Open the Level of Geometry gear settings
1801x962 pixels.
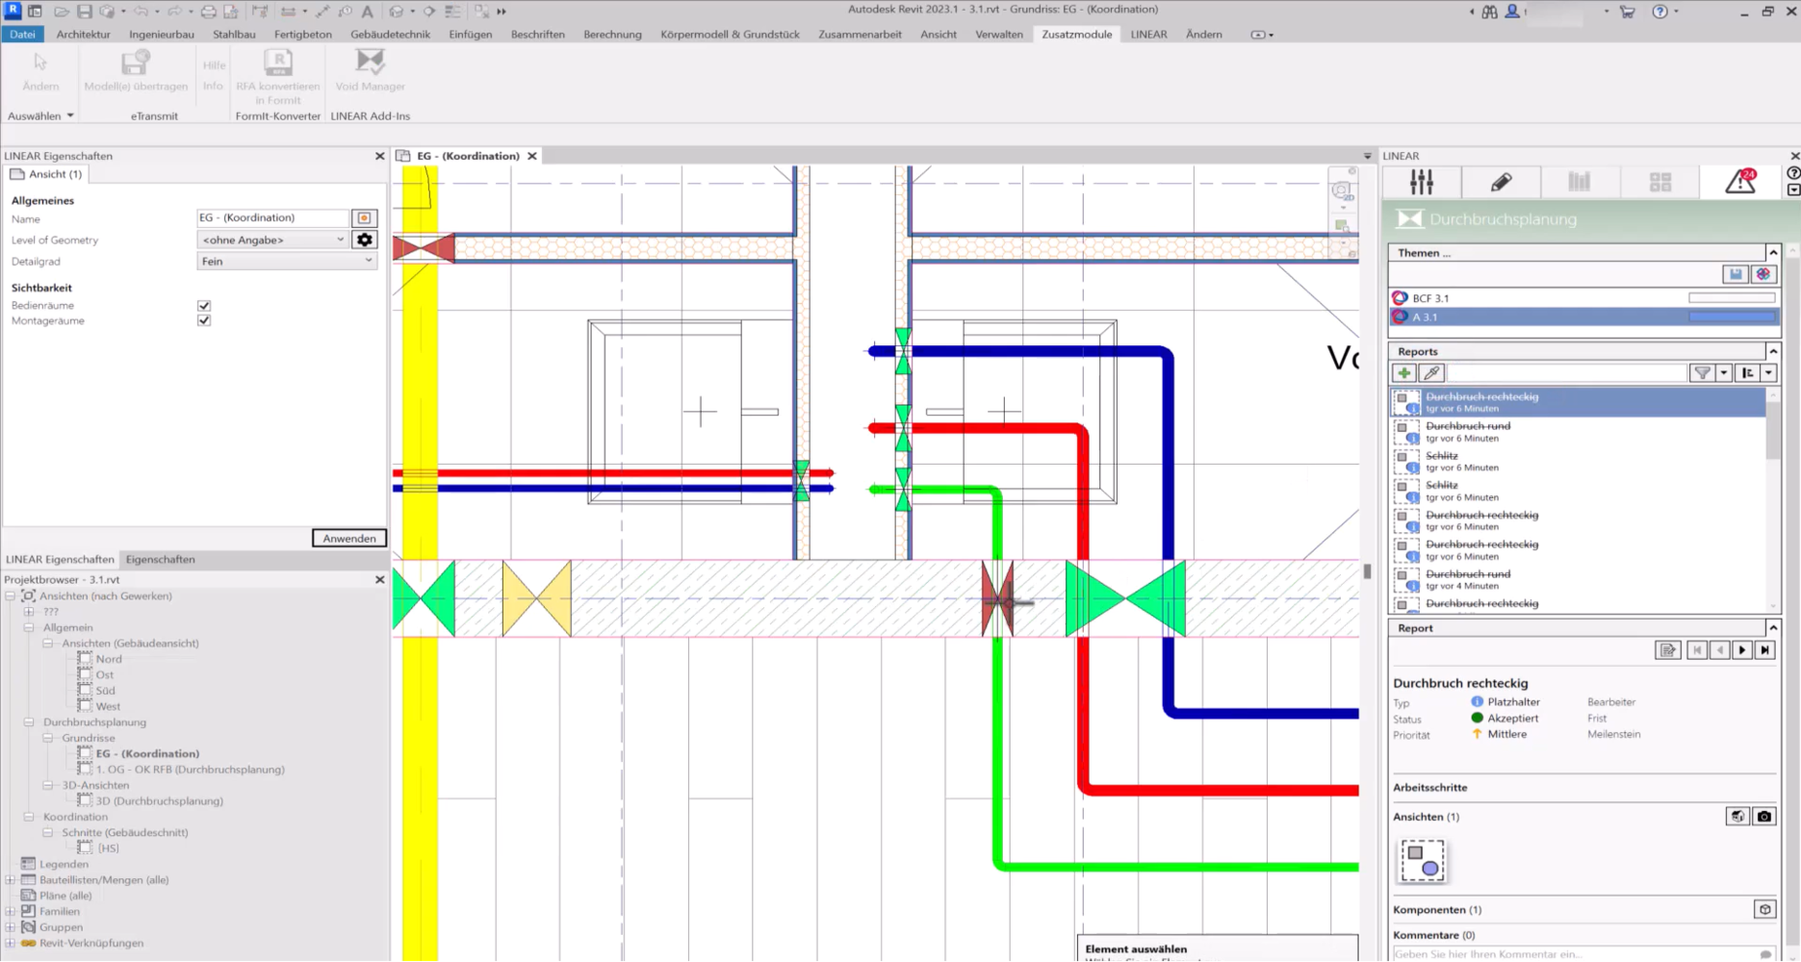click(364, 240)
